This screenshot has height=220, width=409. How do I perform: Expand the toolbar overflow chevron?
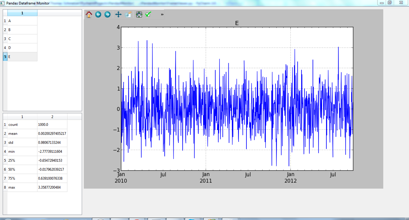(162, 14)
